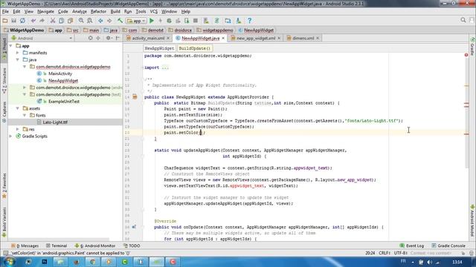
Task: Open the TODO tool window
Action: pos(132,245)
